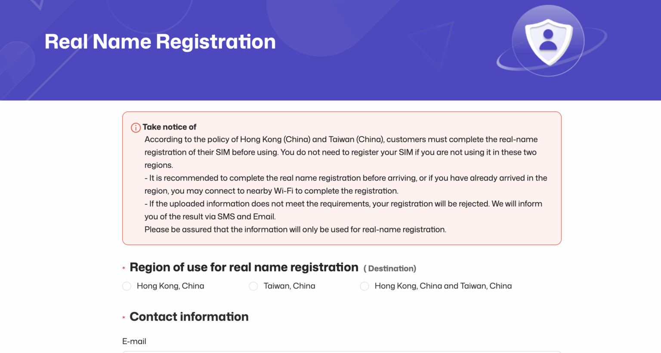Click the E-mail field label
Viewport: 661px width, 353px height.
click(x=133, y=341)
